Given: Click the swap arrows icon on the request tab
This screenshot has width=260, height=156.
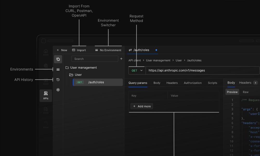Looking at the screenshot, I should 130,50.
